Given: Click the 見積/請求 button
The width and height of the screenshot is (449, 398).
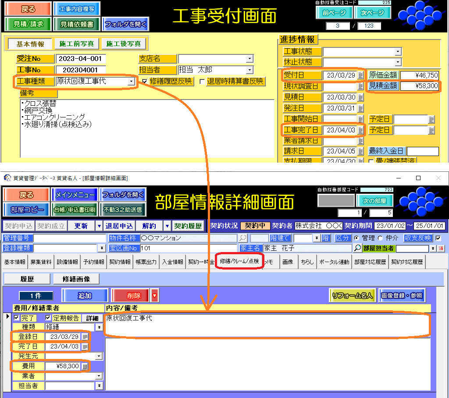Looking at the screenshot, I should (28, 24).
